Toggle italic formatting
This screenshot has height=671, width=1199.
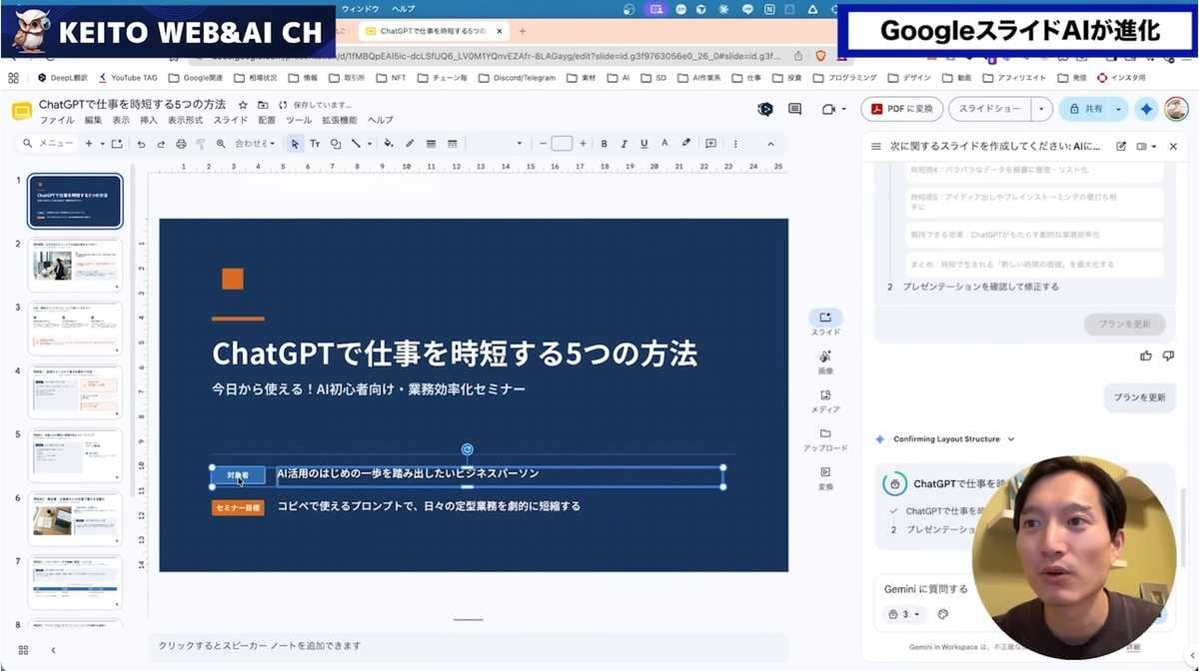[623, 144]
